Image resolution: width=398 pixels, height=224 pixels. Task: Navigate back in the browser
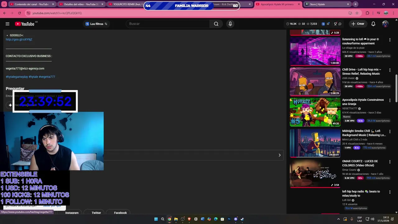tap(4, 13)
